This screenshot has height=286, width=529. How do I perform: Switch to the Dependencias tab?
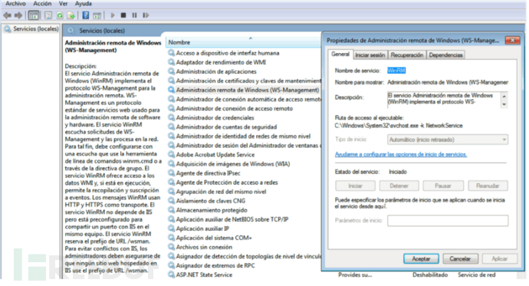pos(445,55)
